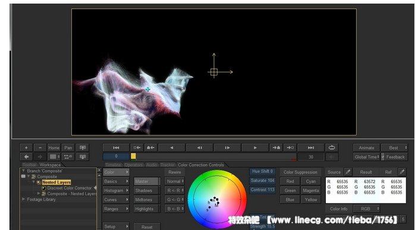415x230 pixels.
Task: Expand the Footage Library
Action: (x=24, y=199)
